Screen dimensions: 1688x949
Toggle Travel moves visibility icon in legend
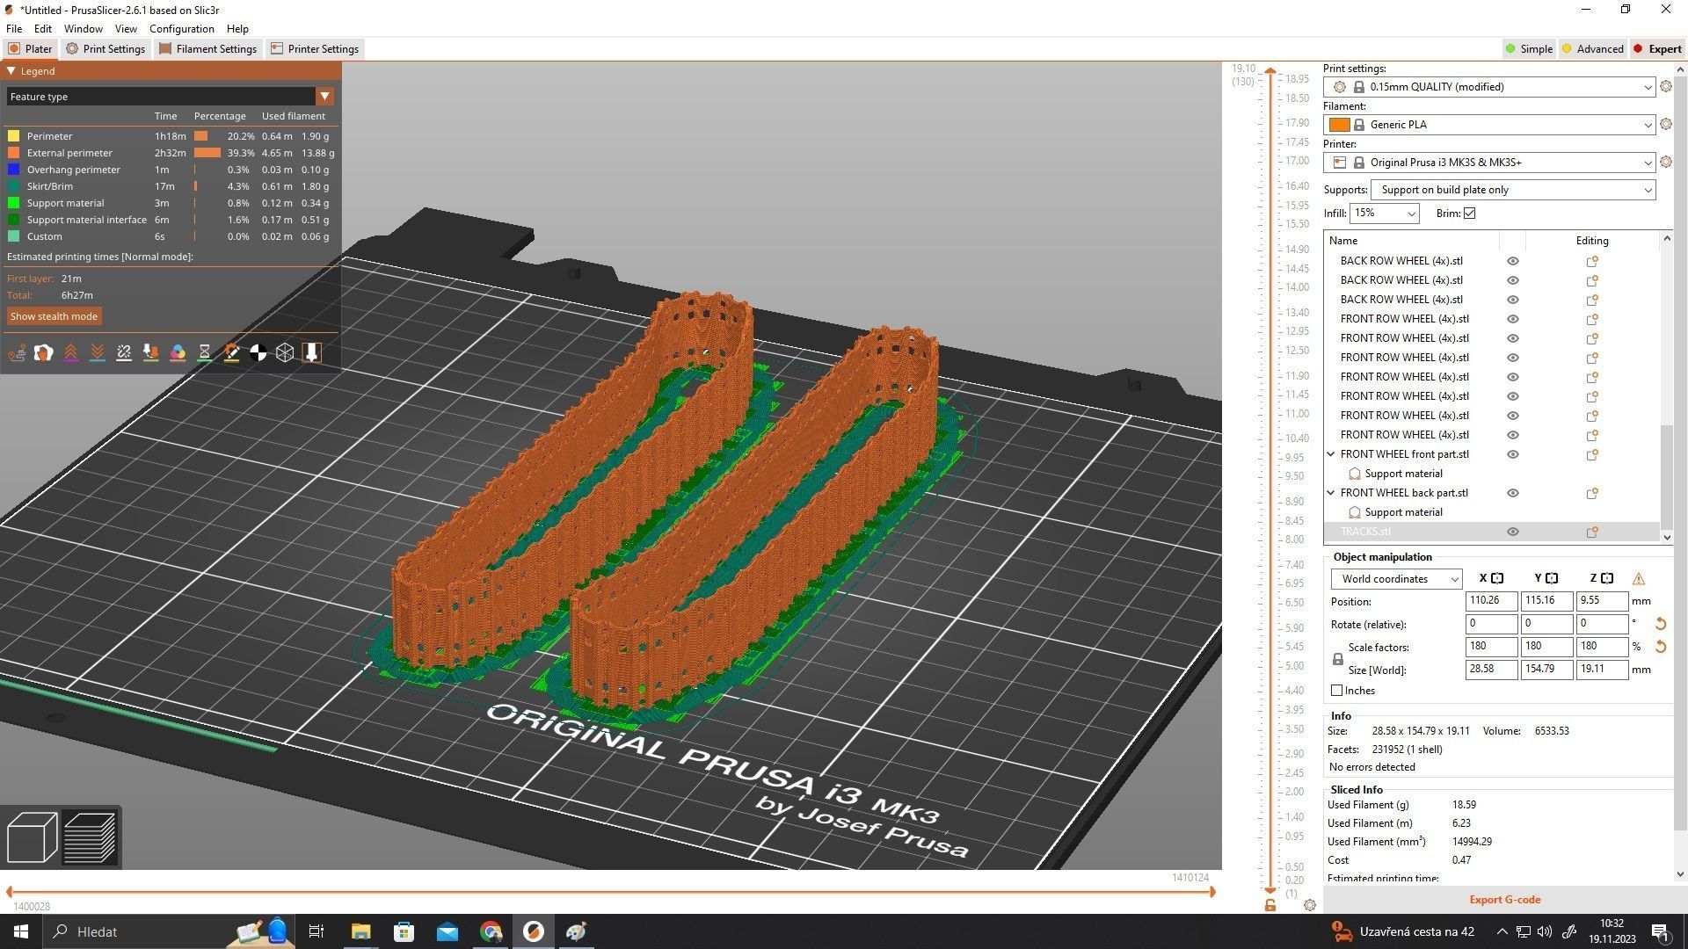coord(17,352)
